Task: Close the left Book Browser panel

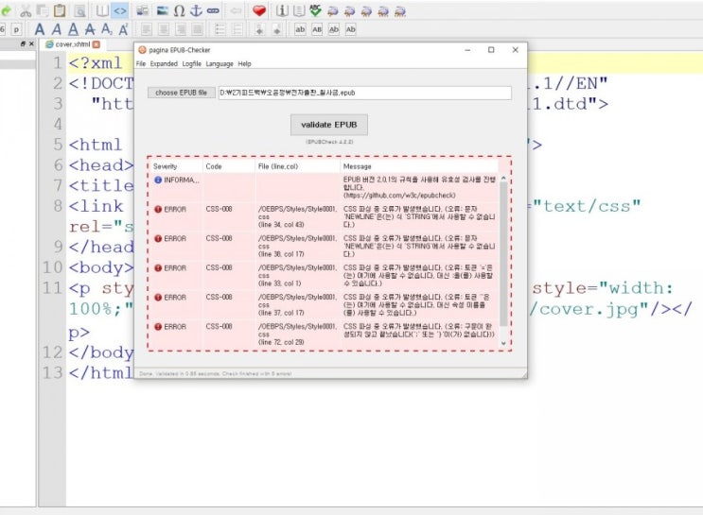Action: coord(31,43)
